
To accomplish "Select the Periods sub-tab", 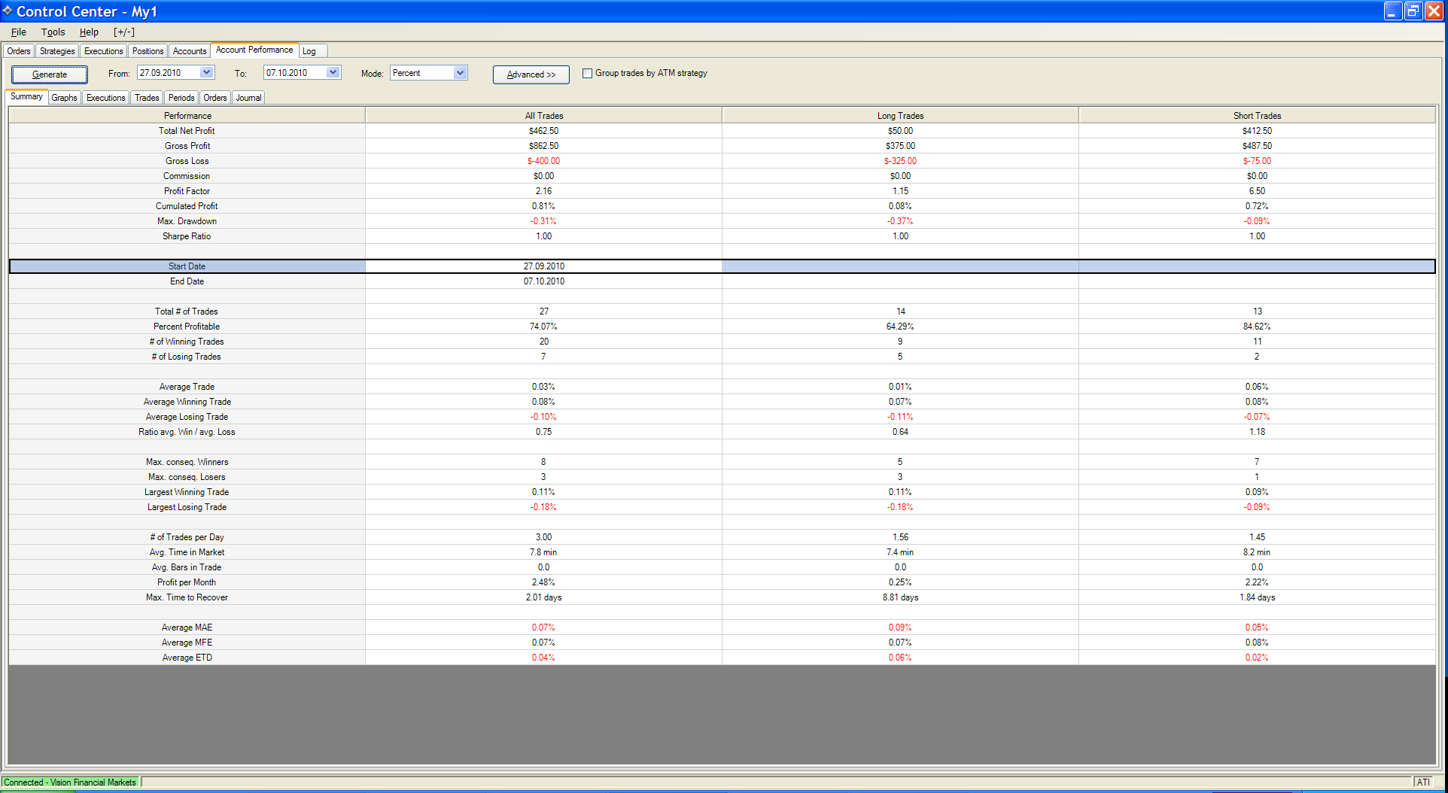I will 181,98.
